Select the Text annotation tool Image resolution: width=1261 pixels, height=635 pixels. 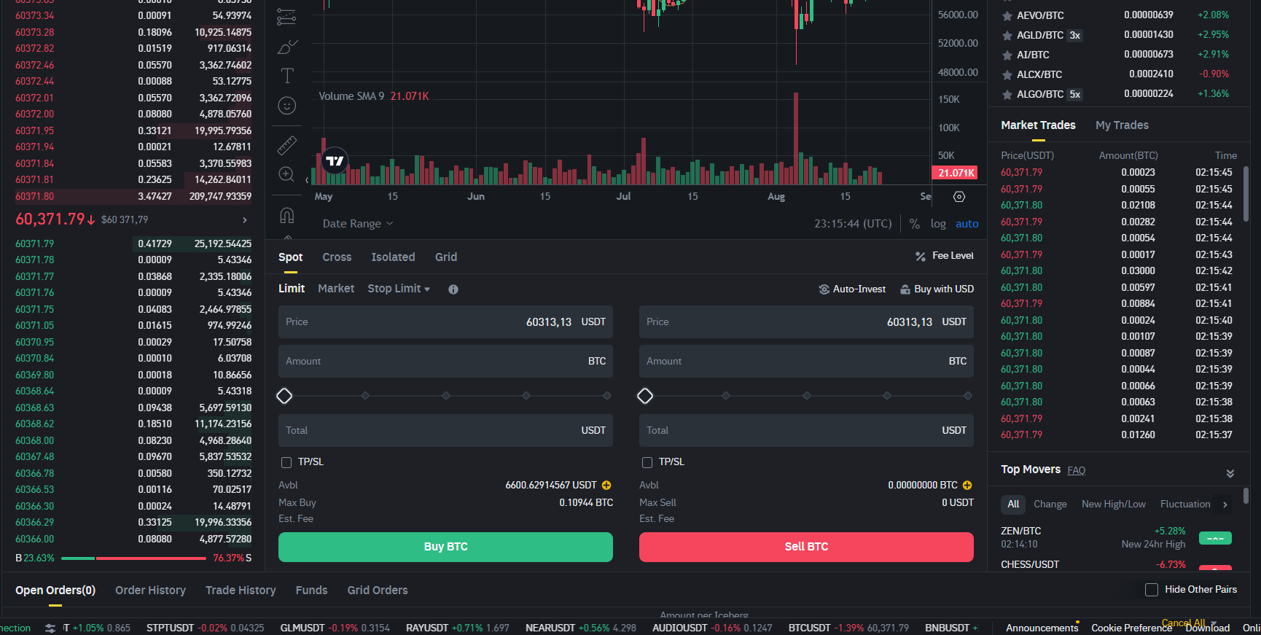(x=287, y=75)
